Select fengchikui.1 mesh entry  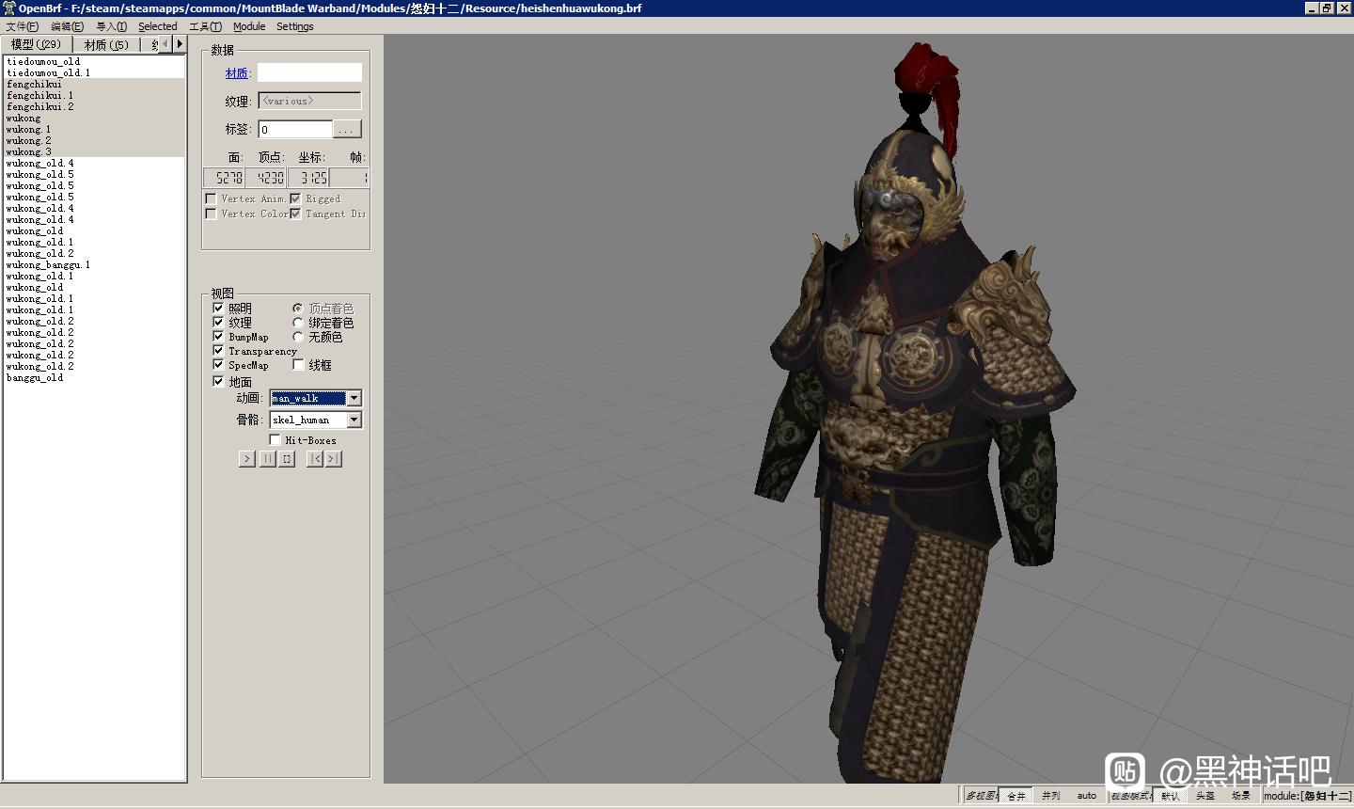pyautogui.click(x=95, y=95)
